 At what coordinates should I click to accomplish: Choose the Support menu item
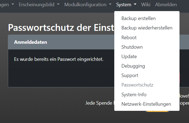click(130, 75)
